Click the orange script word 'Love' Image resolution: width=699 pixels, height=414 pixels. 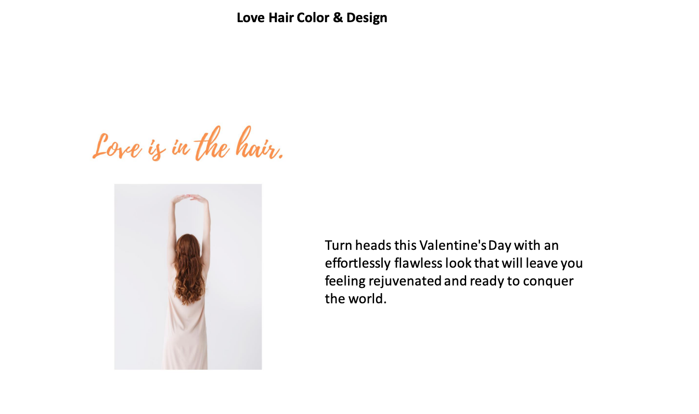coord(117,146)
